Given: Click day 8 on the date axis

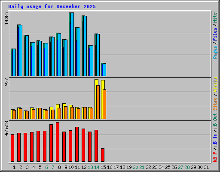Looking at the screenshot, I should tap(59, 167).
